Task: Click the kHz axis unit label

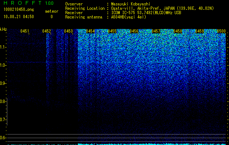Action: point(3,29)
